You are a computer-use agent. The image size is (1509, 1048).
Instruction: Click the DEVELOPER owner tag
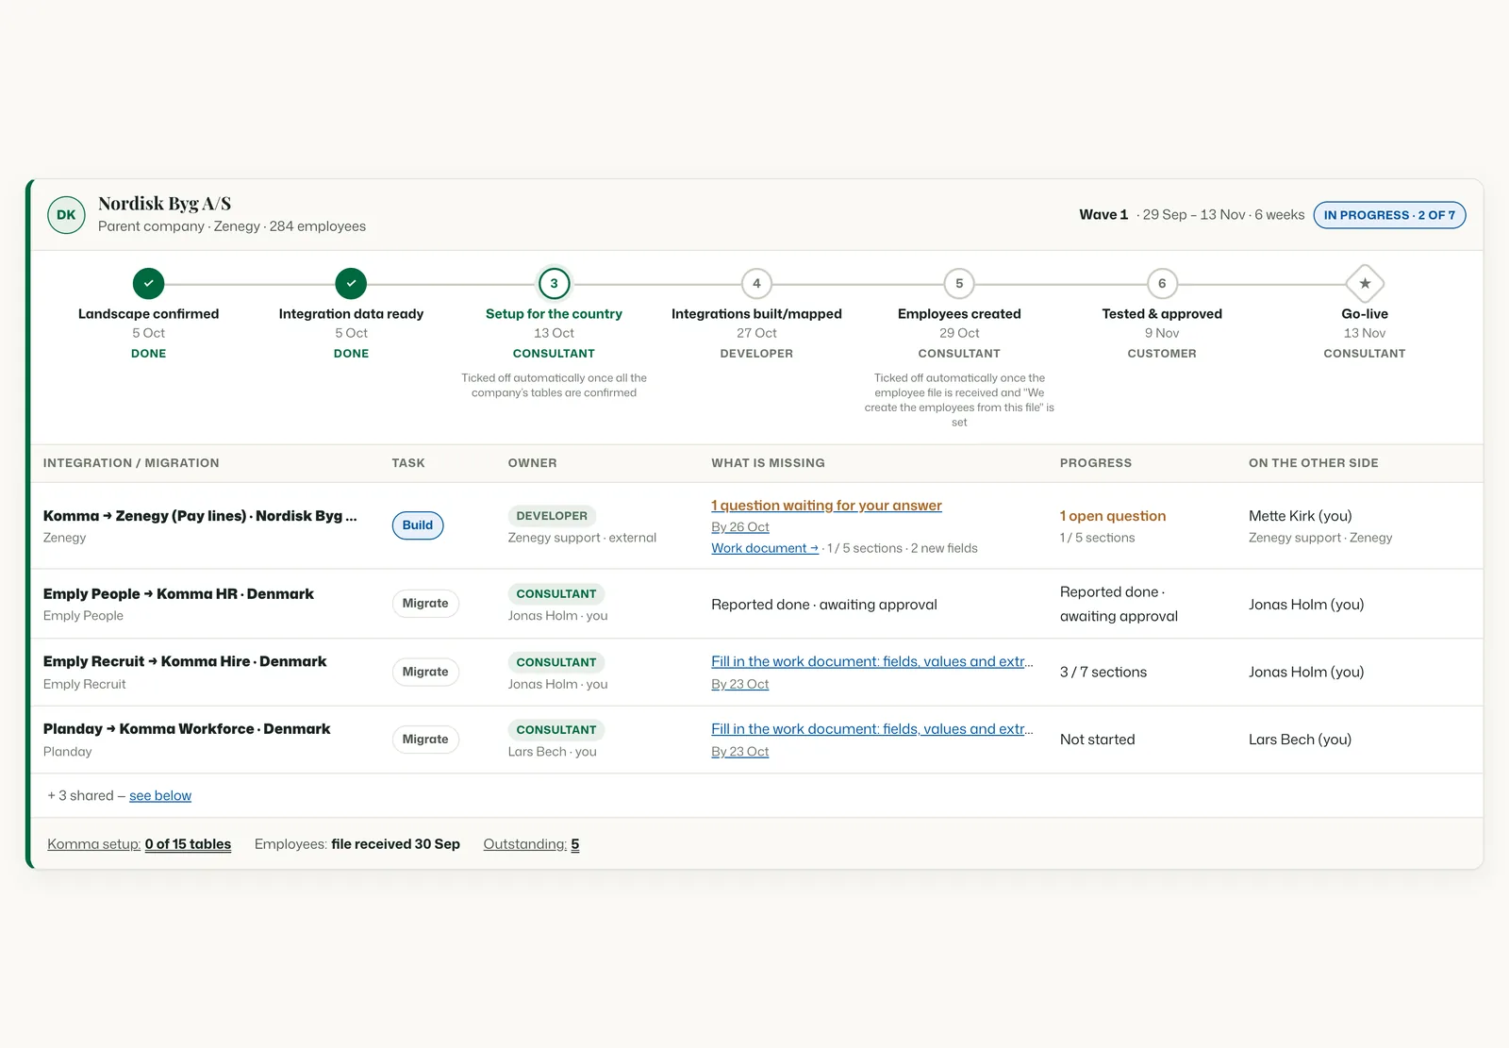552,516
